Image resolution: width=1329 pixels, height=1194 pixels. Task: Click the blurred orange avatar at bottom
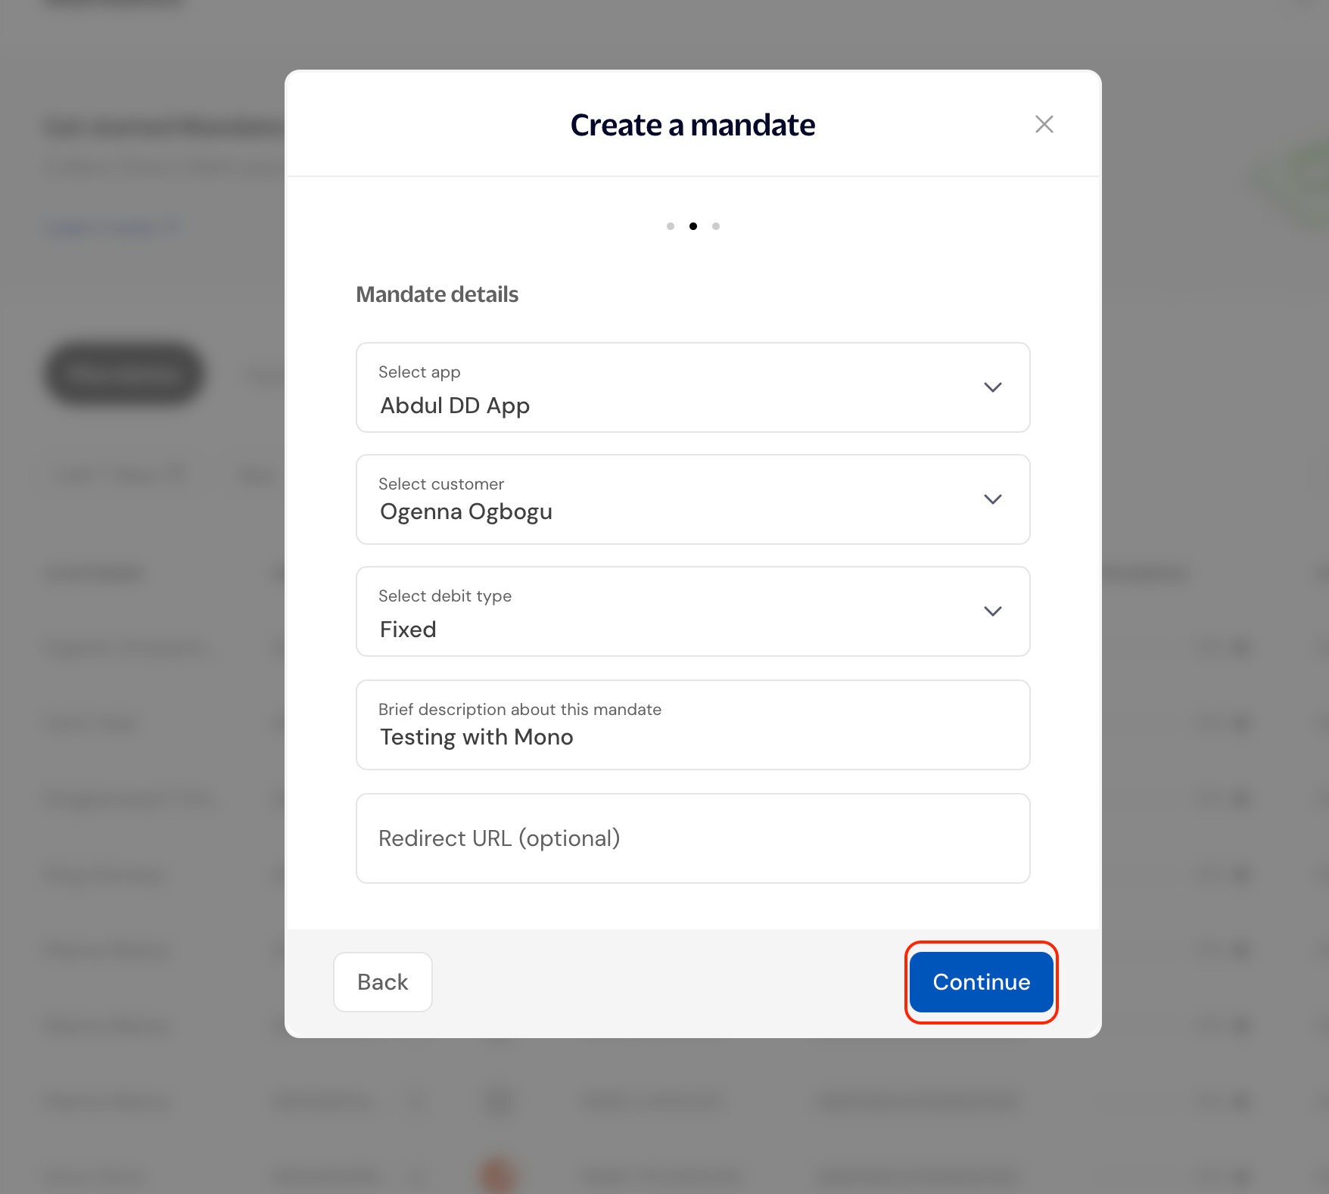[497, 1176]
